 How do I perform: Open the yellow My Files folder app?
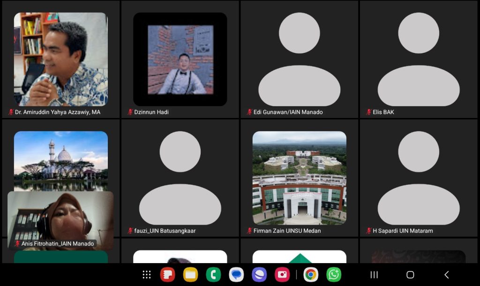point(190,275)
